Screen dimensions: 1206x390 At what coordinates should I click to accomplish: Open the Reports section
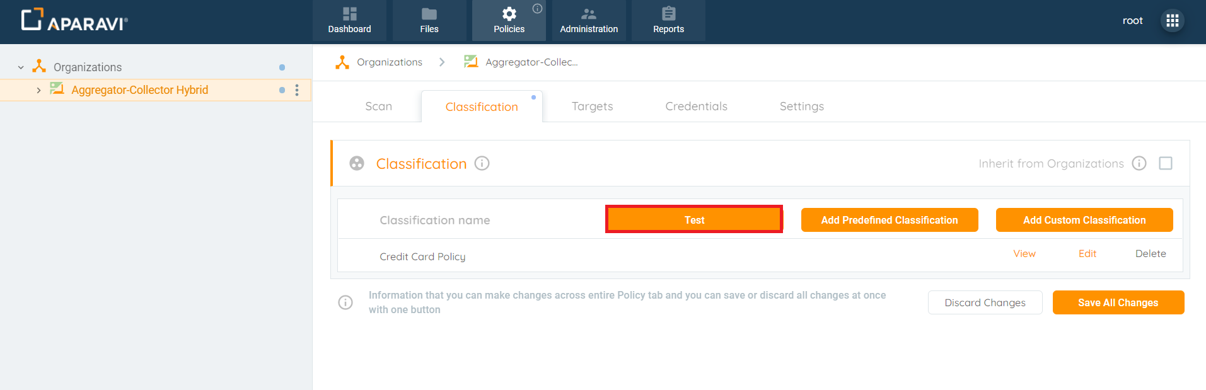click(x=668, y=20)
